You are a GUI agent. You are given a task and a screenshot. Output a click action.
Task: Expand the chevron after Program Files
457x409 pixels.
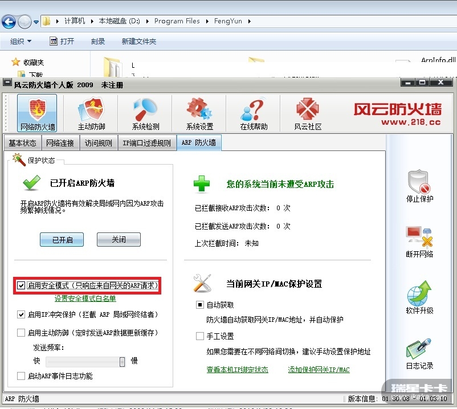coord(207,21)
